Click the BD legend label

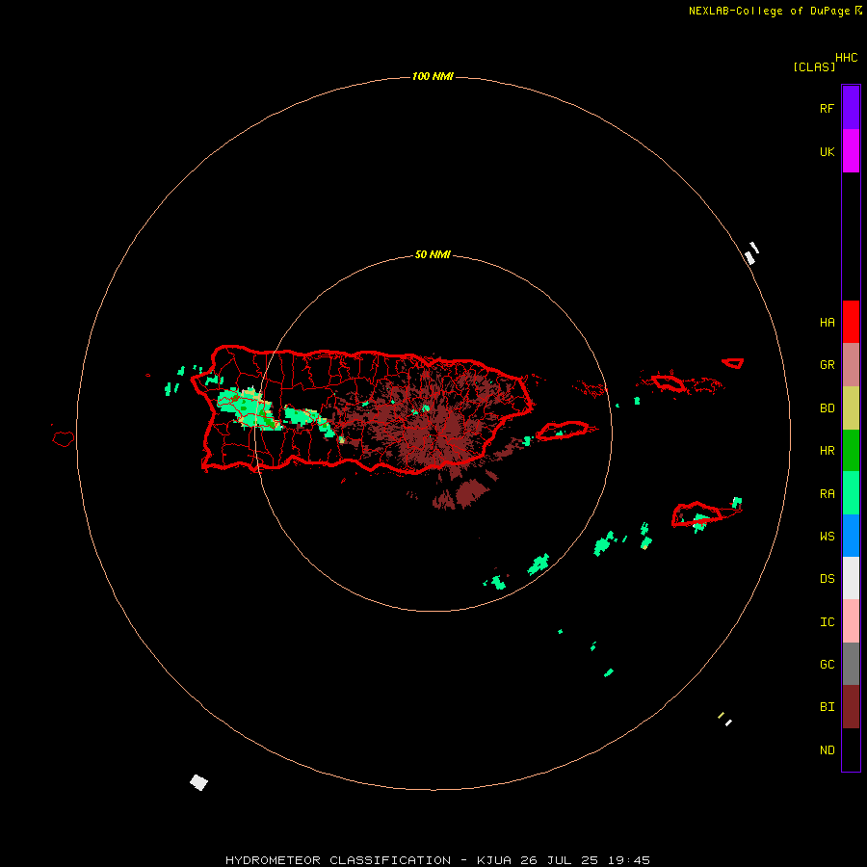point(827,408)
